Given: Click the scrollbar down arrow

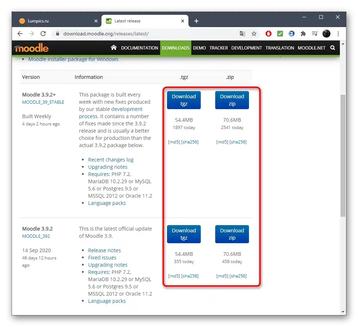Looking at the screenshot, I should point(343,312).
